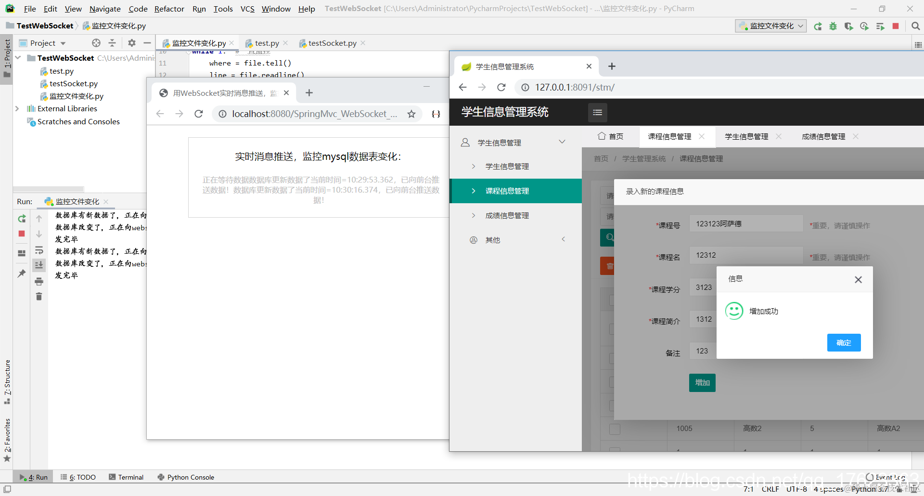Click the 增加 button to add course
Screen dimensions: 924x496
tap(702, 382)
